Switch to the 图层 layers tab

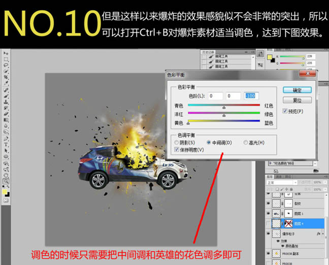pos(270,176)
